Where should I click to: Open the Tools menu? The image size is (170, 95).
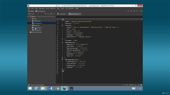(62, 8)
